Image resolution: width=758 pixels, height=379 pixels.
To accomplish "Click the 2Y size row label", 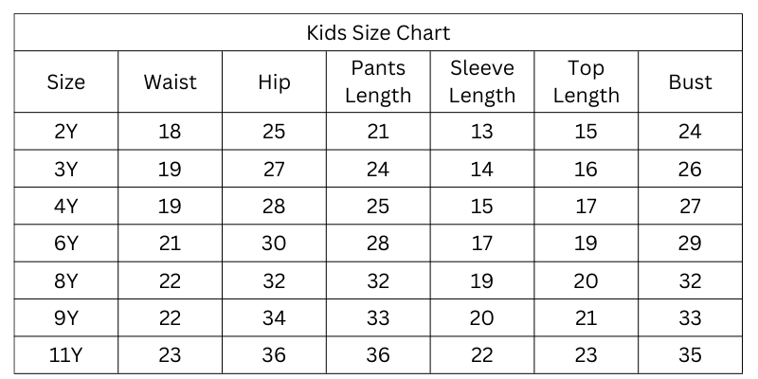I will pyautogui.click(x=66, y=132).
